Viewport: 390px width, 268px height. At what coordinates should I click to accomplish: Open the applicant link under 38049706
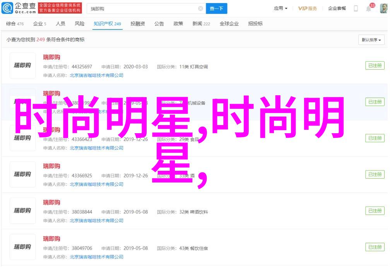click(96, 257)
